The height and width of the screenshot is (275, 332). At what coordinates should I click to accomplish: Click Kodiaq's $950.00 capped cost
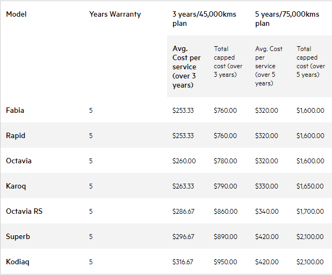[x=225, y=262]
